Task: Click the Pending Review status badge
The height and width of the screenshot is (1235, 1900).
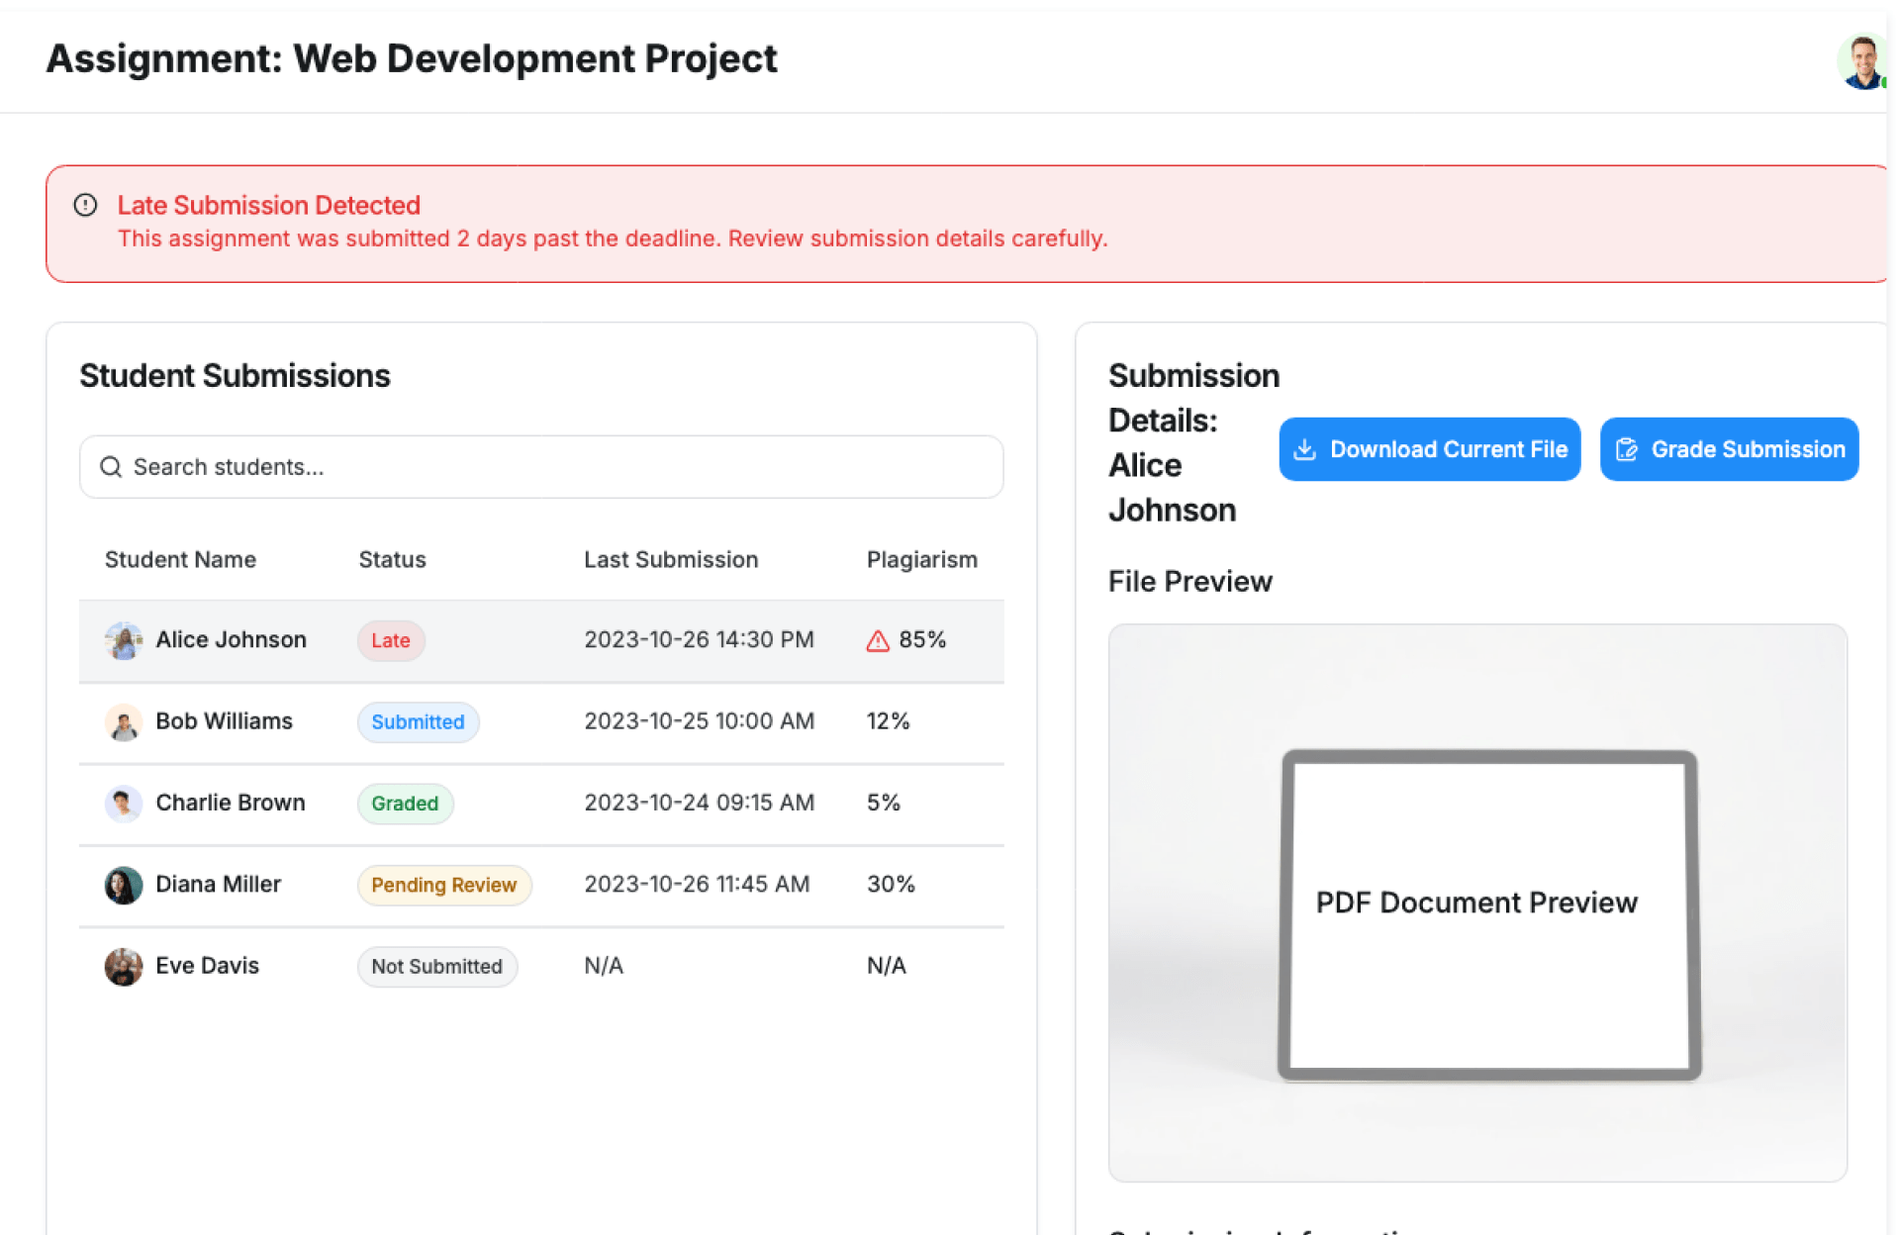Action: [443, 885]
